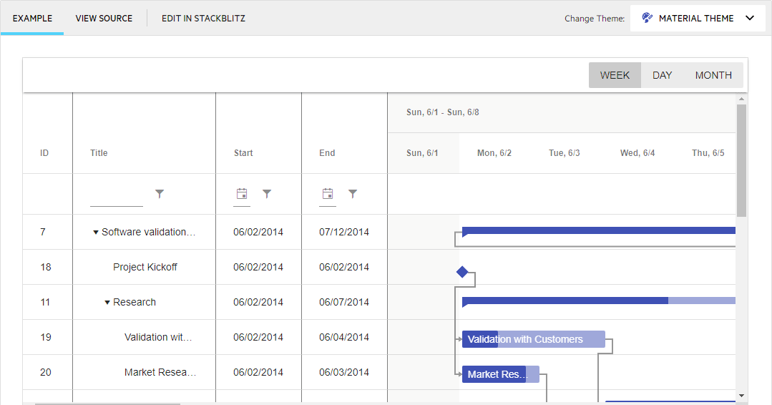Open the End column calendar picker
Image resolution: width=772 pixels, height=405 pixels.
328,194
